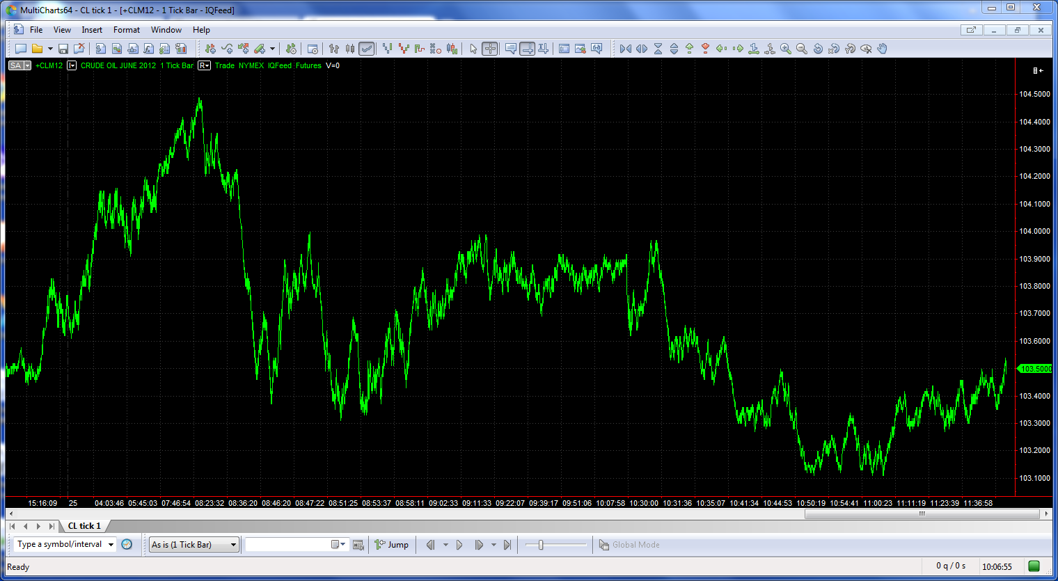The width and height of the screenshot is (1058, 581).
Task: Open the Insert menu
Action: point(92,30)
